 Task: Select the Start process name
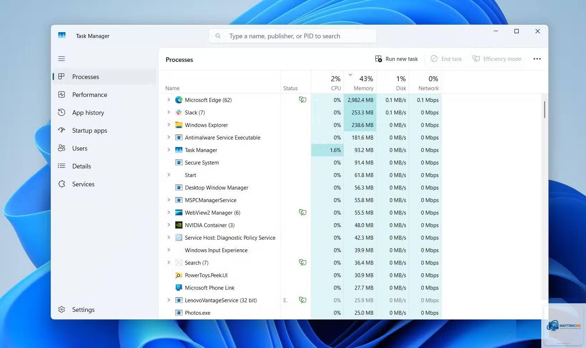[190, 175]
